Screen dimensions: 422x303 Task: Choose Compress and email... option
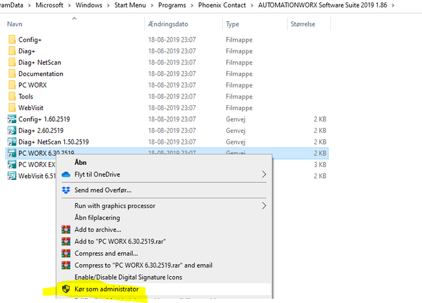click(x=106, y=253)
